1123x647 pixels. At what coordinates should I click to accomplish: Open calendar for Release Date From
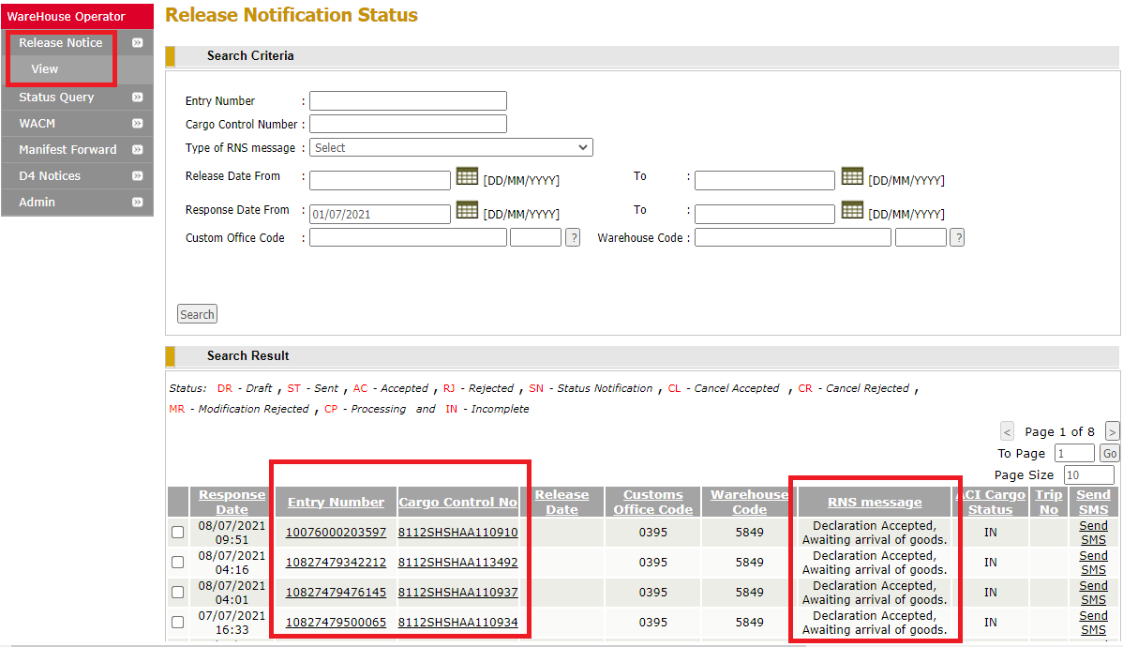tap(467, 175)
